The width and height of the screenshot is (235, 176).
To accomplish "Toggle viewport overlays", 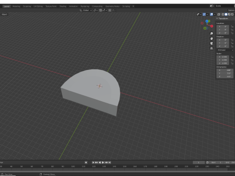I will [x=211, y=14].
